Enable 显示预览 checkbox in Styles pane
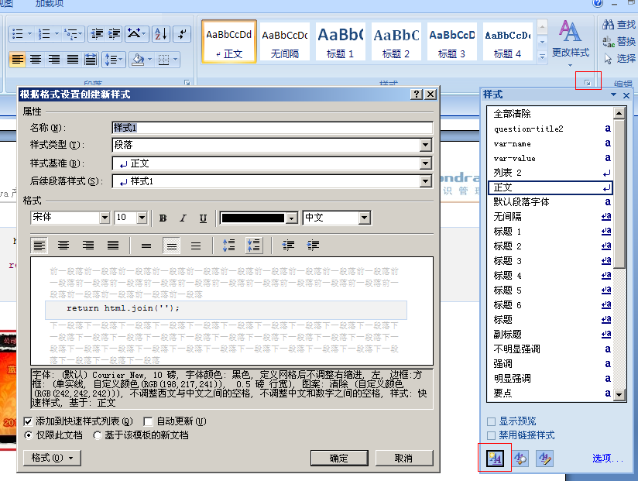Screen dimensions: 638x481 tap(492, 421)
